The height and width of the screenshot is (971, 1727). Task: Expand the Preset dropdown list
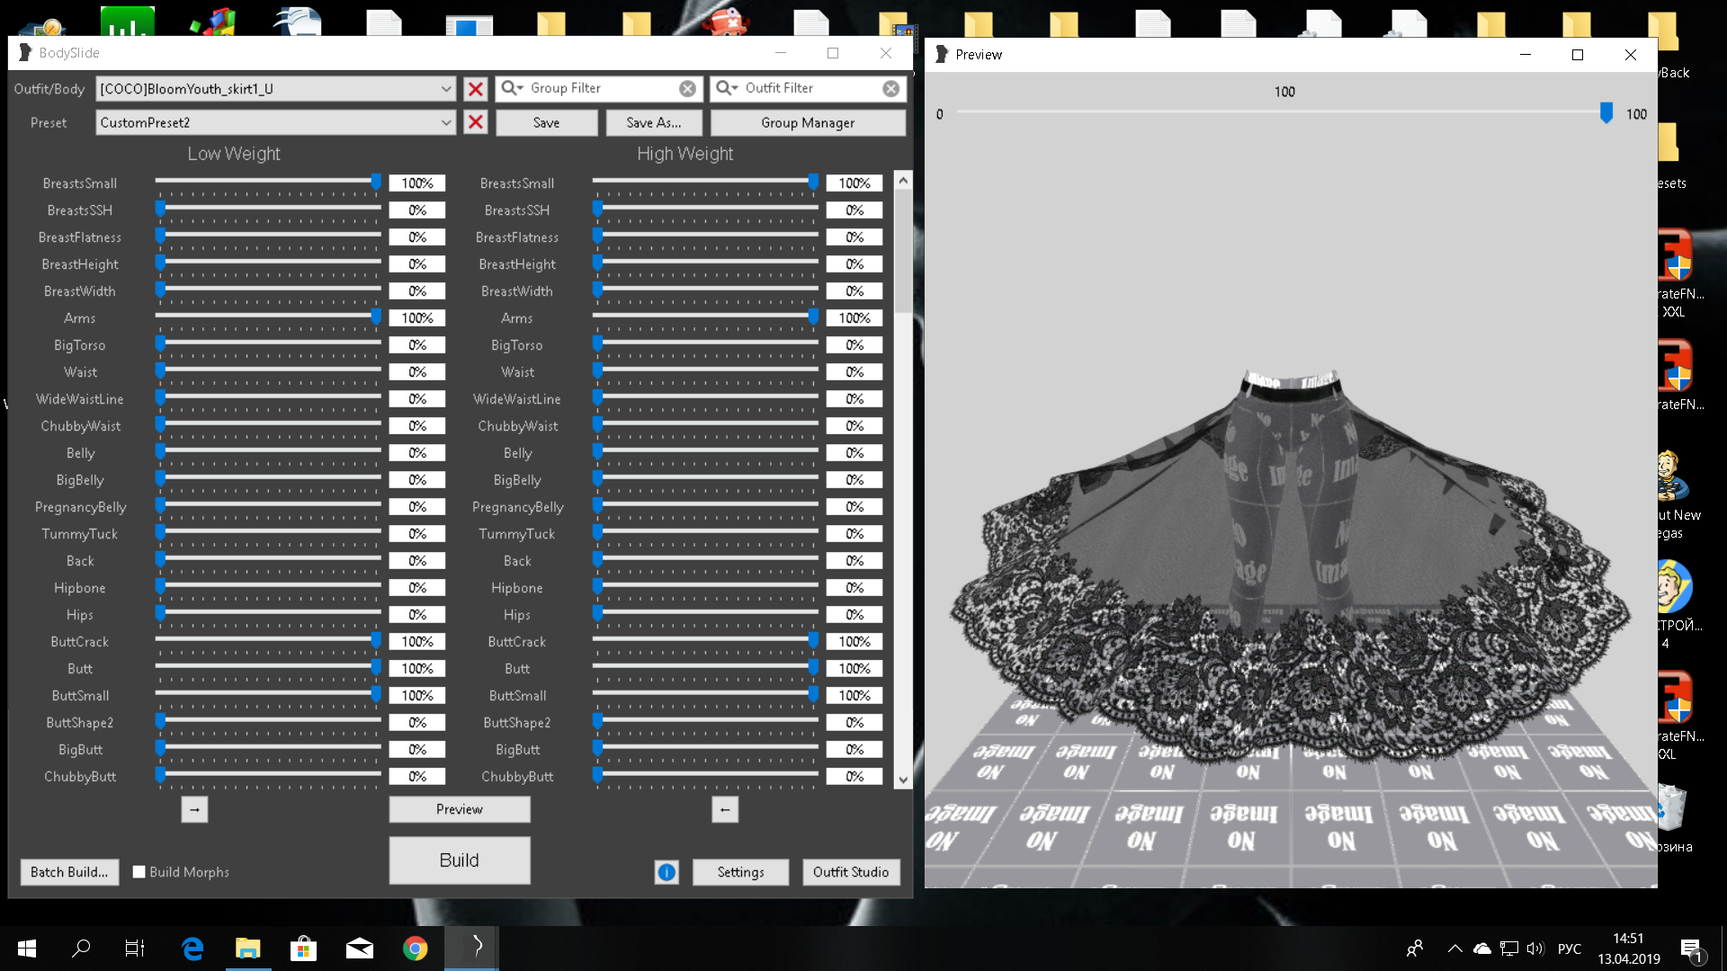point(446,122)
